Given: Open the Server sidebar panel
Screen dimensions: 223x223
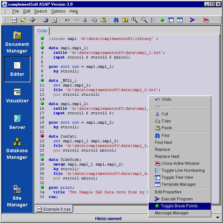Looking at the screenshot, I should coord(17,122).
